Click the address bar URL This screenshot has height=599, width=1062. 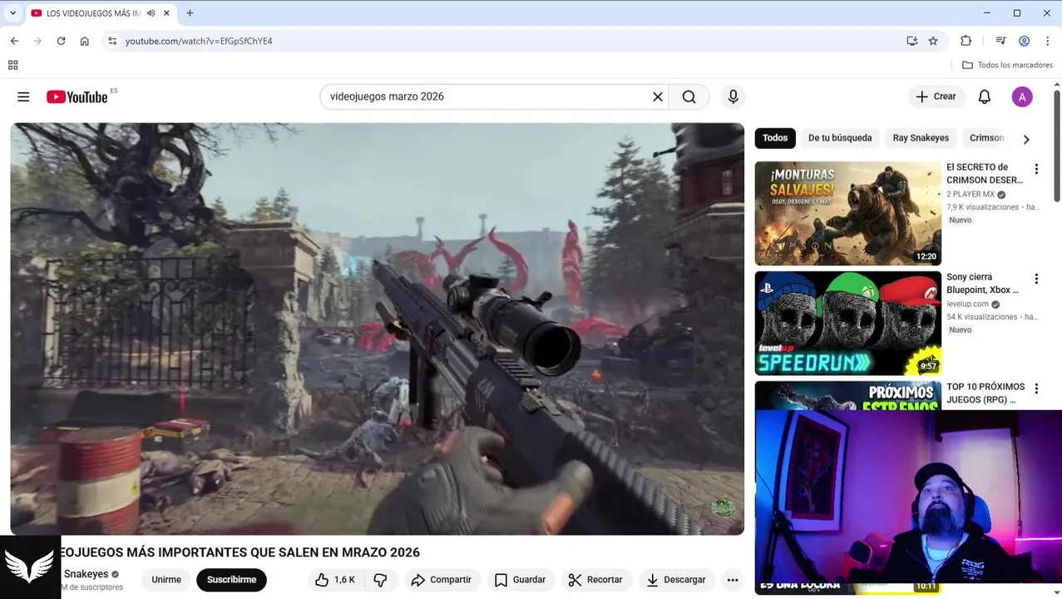(199, 41)
